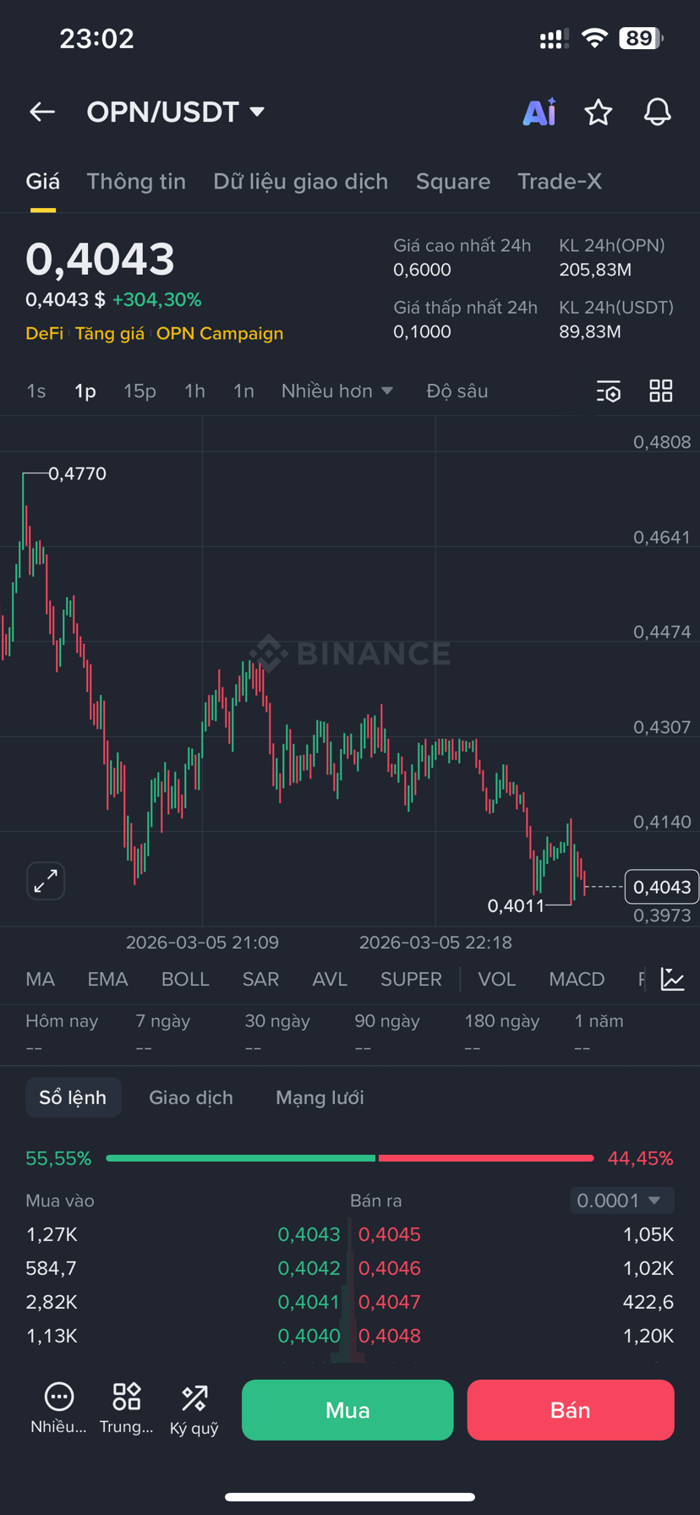
Task: Open the four-square grid layout icon
Action: pyautogui.click(x=661, y=391)
